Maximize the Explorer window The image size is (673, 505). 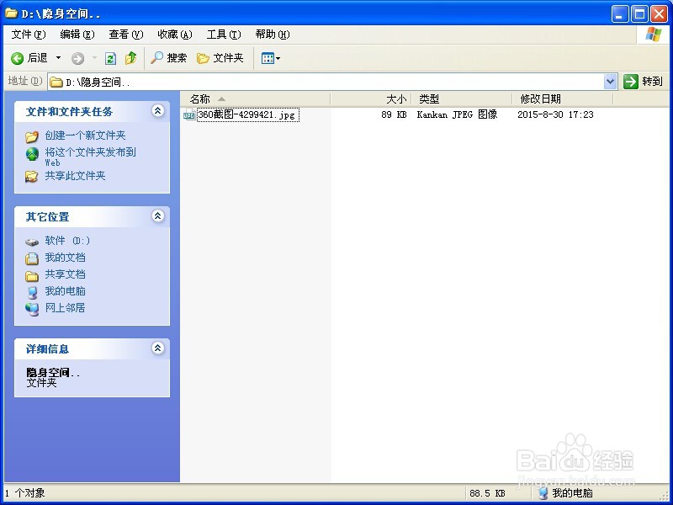click(x=639, y=14)
